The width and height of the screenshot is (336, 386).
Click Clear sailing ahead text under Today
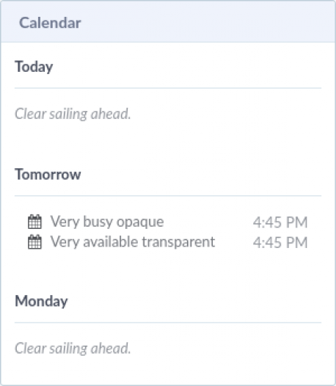pos(73,114)
